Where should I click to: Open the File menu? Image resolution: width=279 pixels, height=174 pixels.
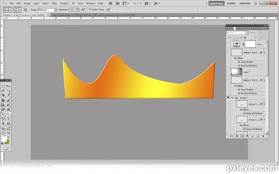click(12, 3)
